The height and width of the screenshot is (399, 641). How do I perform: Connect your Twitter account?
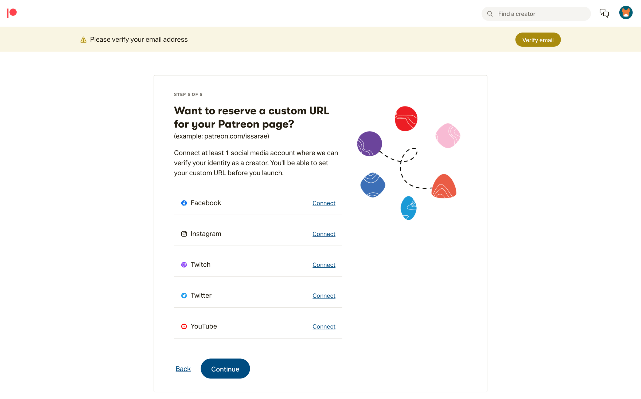[324, 296]
